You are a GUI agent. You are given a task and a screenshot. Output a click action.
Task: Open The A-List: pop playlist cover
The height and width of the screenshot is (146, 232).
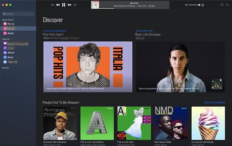tap(134, 123)
